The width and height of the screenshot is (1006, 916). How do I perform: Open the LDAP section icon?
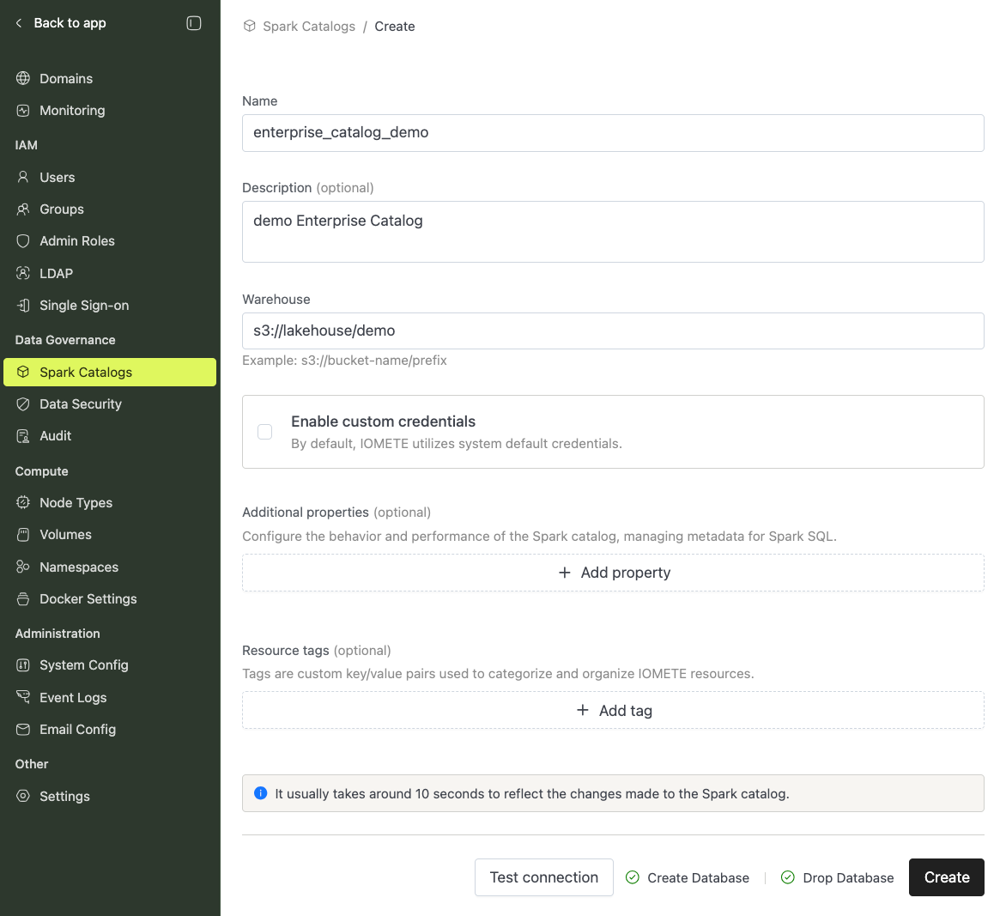(x=23, y=273)
